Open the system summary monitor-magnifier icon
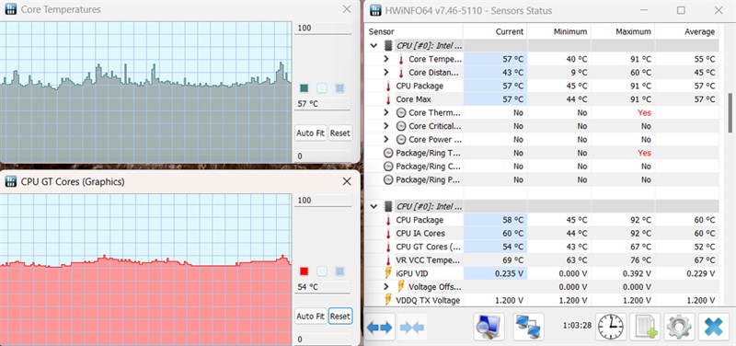This screenshot has width=736, height=346. coord(489,327)
